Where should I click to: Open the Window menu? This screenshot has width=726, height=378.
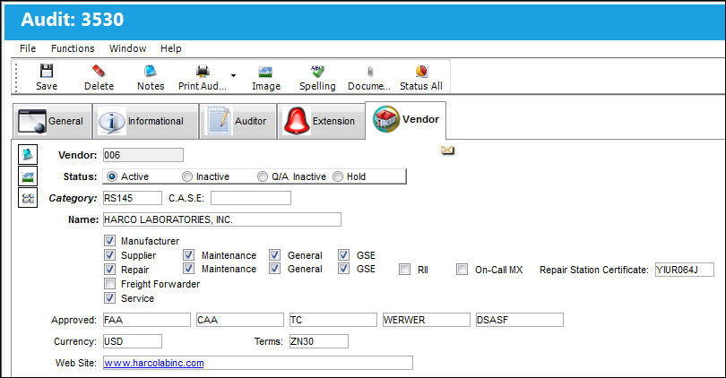click(127, 48)
